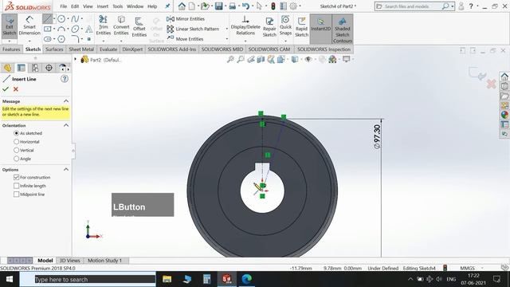
Task: Collapse the Message section
Action: [66, 101]
